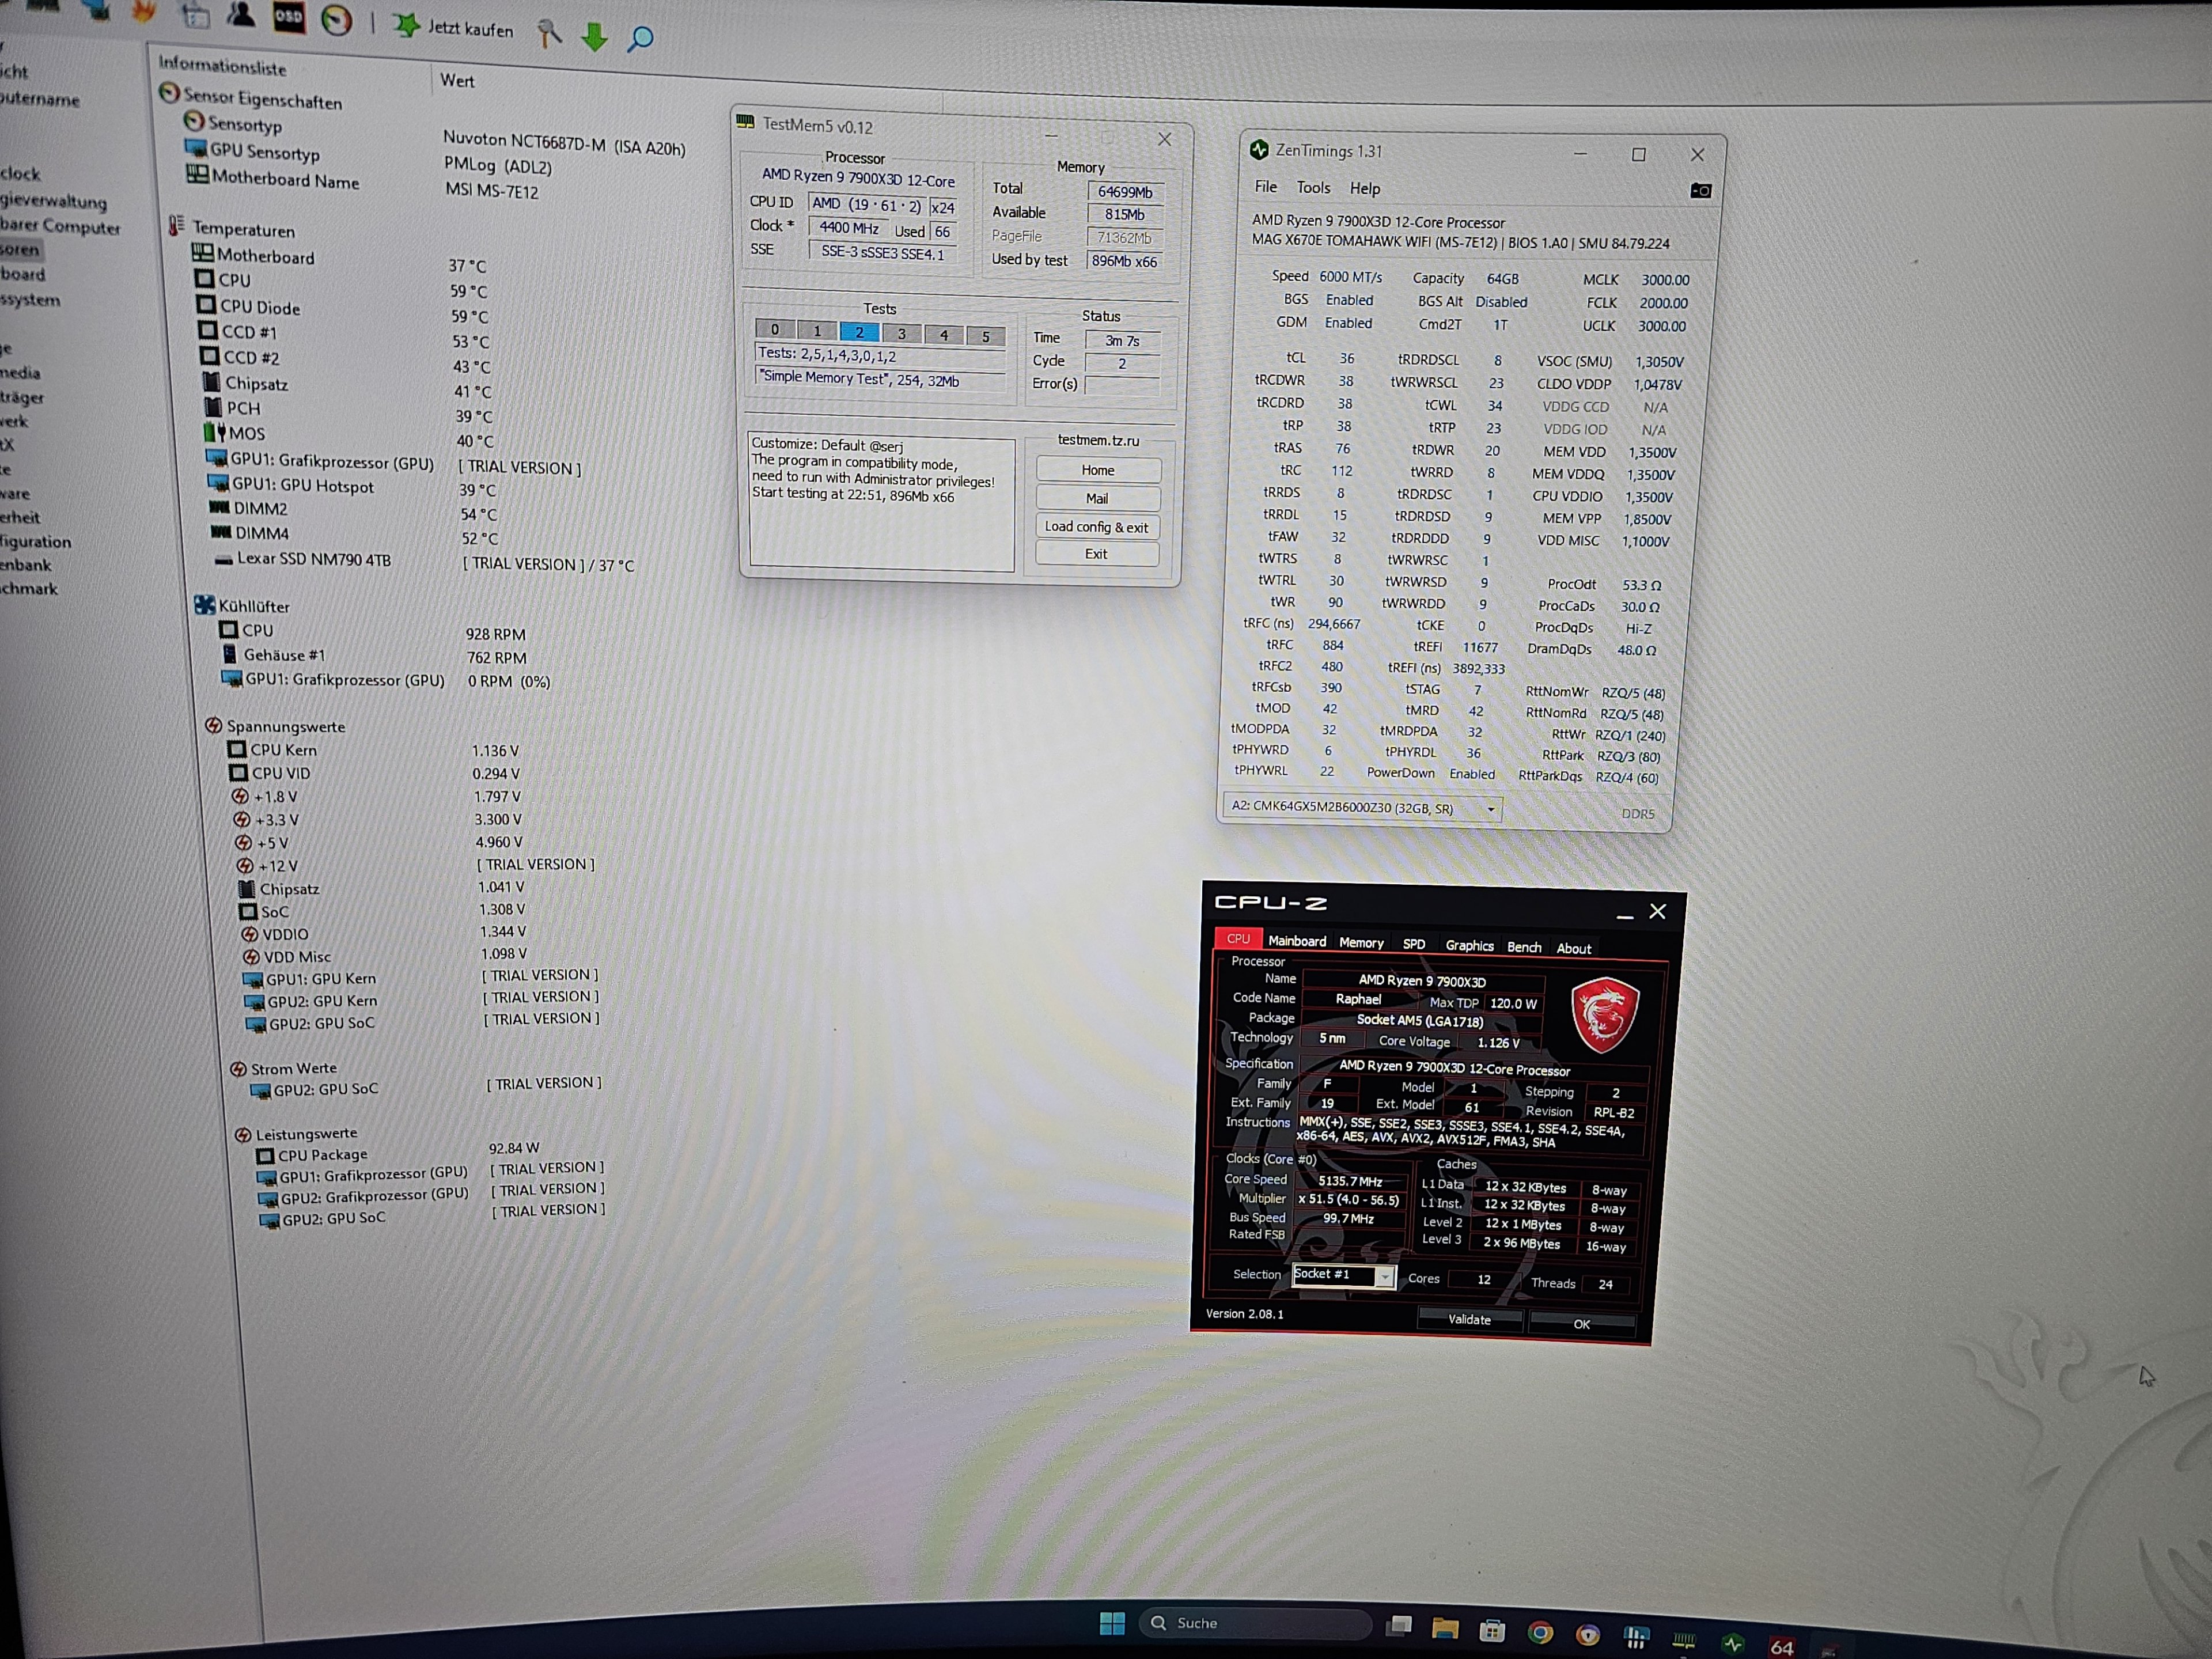Open Chrome from the taskbar

(1540, 1633)
